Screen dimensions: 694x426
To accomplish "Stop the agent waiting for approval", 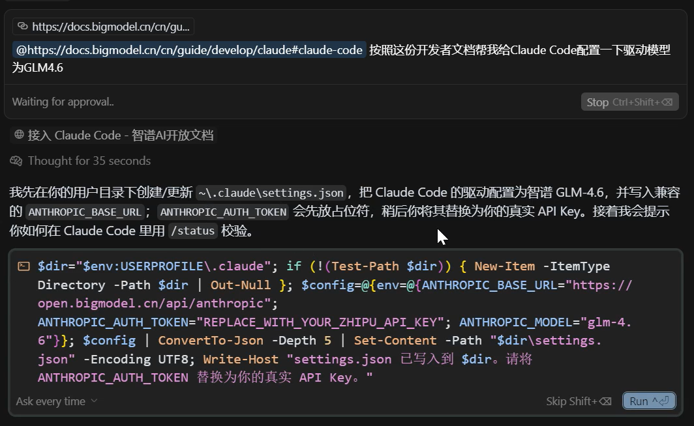I will click(x=629, y=102).
